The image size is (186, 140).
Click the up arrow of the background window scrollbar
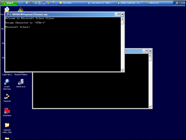[x=150, y=56]
